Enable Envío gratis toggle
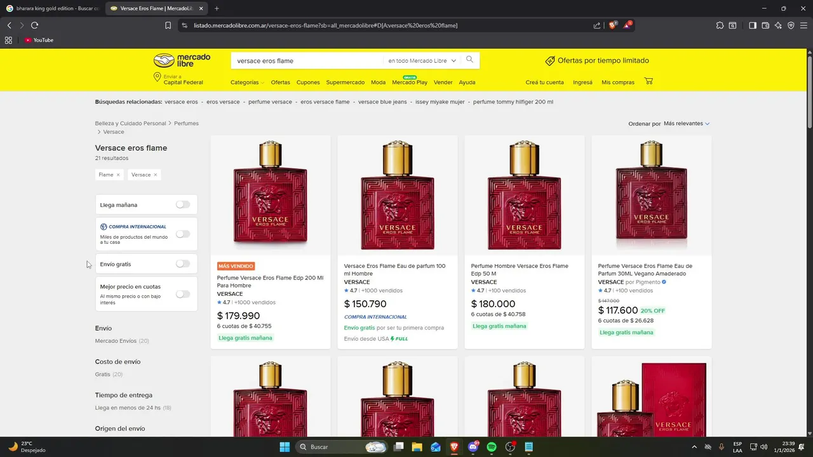Viewport: 813px width, 457px height. (x=183, y=263)
